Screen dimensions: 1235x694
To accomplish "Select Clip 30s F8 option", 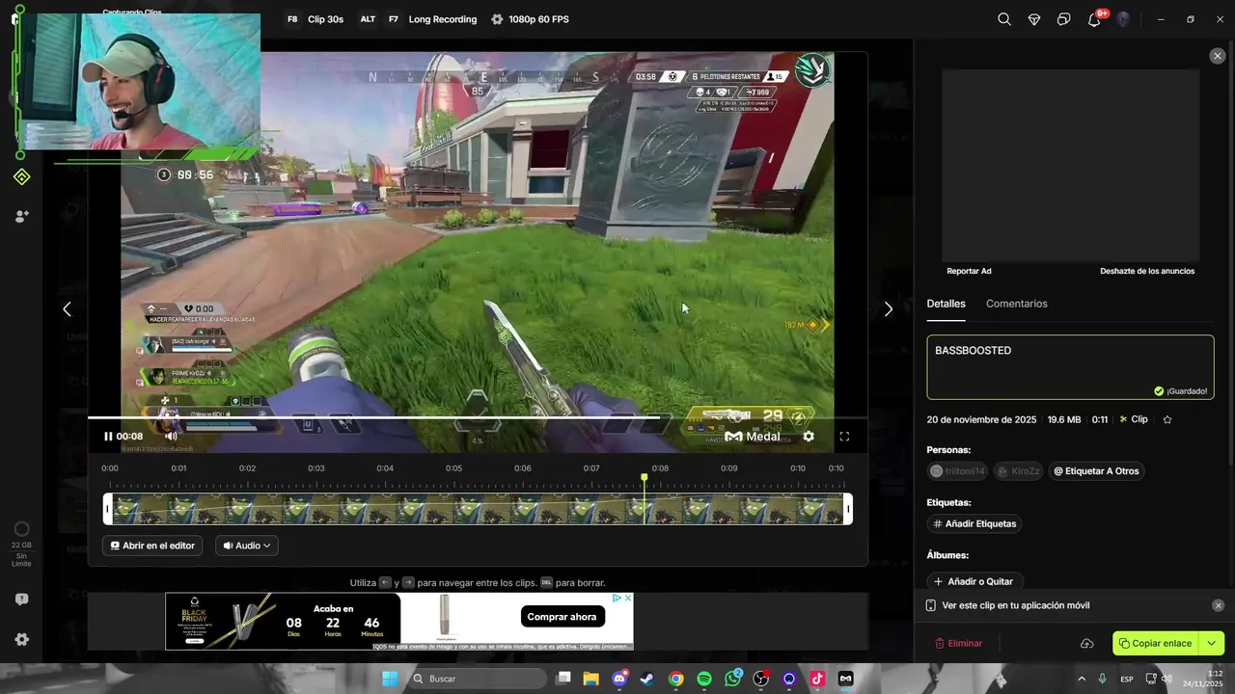I will point(316,19).
